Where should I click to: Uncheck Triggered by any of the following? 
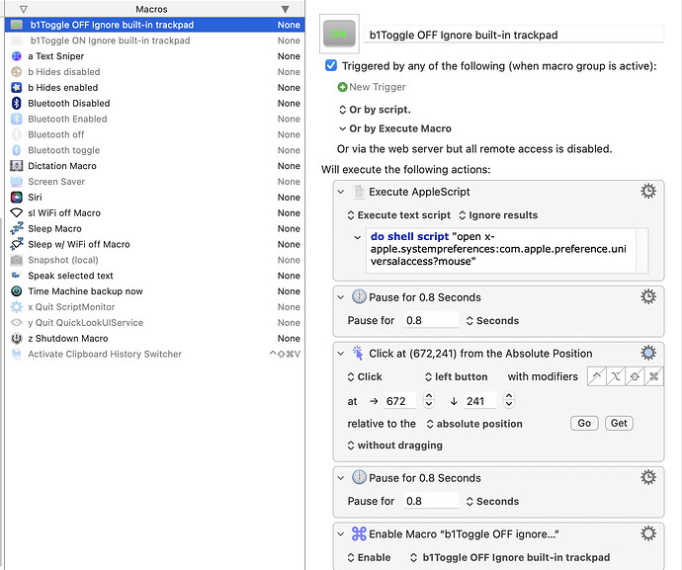(x=331, y=65)
